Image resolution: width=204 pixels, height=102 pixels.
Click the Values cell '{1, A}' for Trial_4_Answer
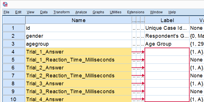197,99
